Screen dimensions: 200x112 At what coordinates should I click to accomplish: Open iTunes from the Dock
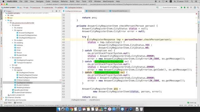click(110, 109)
